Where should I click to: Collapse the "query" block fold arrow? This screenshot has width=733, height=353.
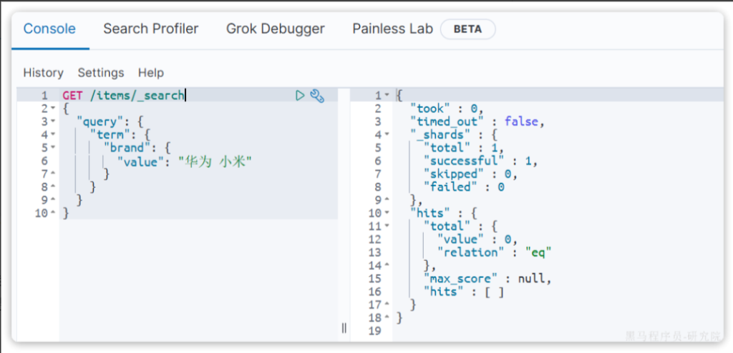(x=53, y=122)
